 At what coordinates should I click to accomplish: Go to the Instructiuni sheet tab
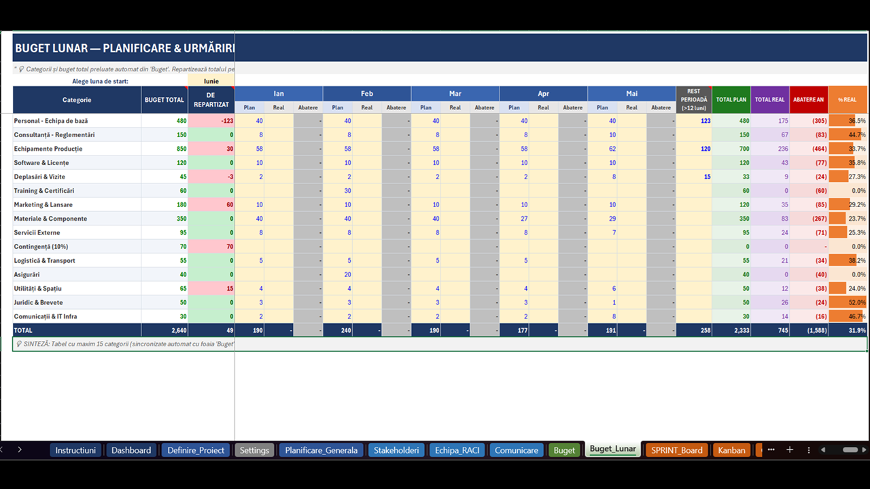click(75, 450)
